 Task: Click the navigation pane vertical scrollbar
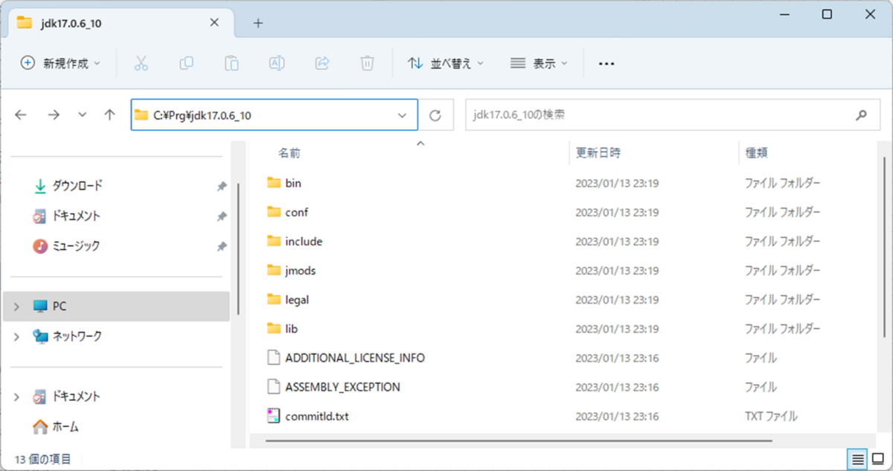pyautogui.click(x=237, y=249)
